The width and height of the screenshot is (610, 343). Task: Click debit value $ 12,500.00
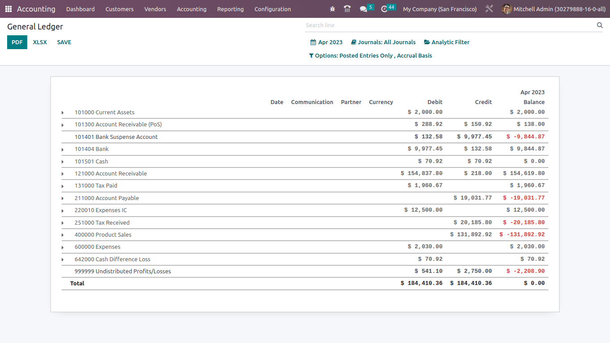point(423,210)
